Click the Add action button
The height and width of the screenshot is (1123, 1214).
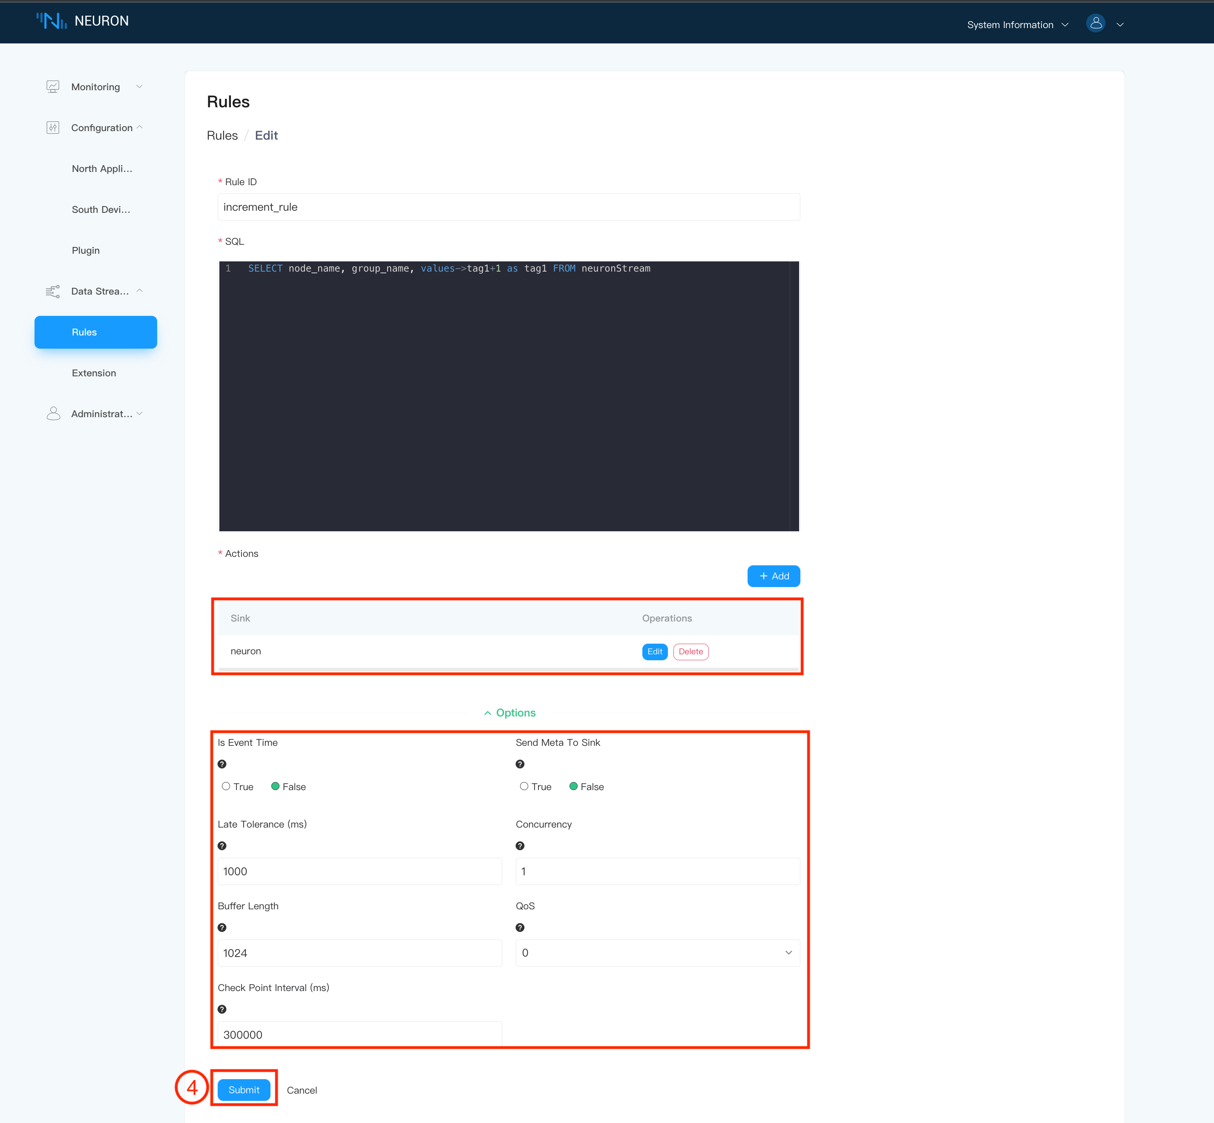(x=776, y=576)
